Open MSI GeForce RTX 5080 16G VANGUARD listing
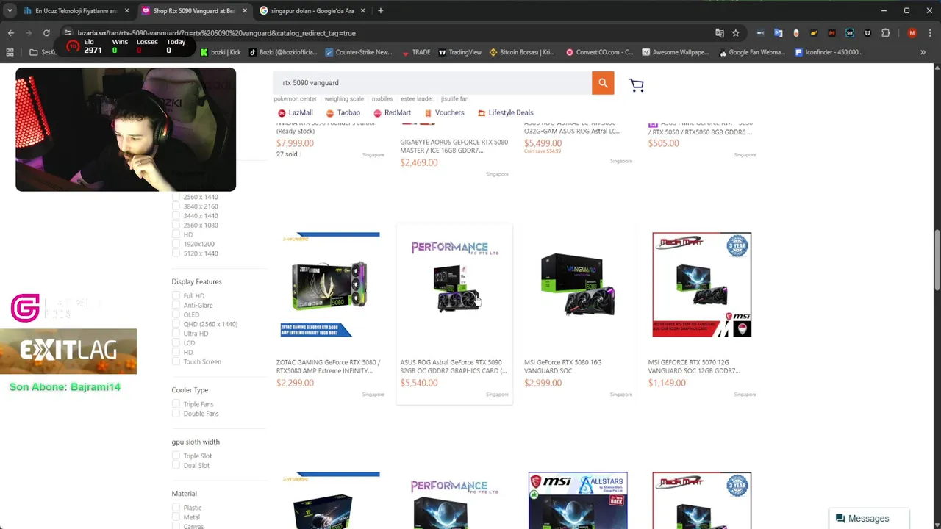 click(562, 367)
